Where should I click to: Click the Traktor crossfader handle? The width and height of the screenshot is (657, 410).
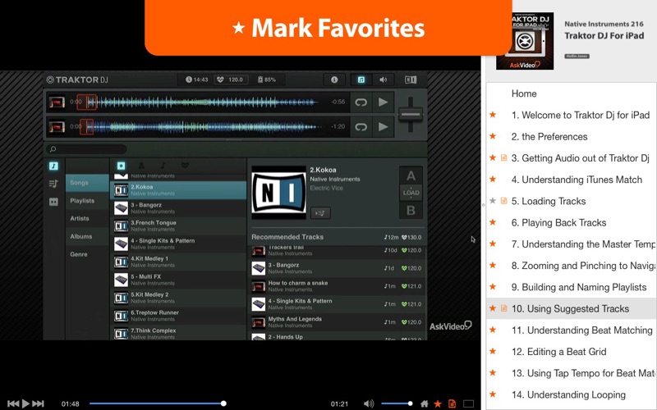[411, 114]
